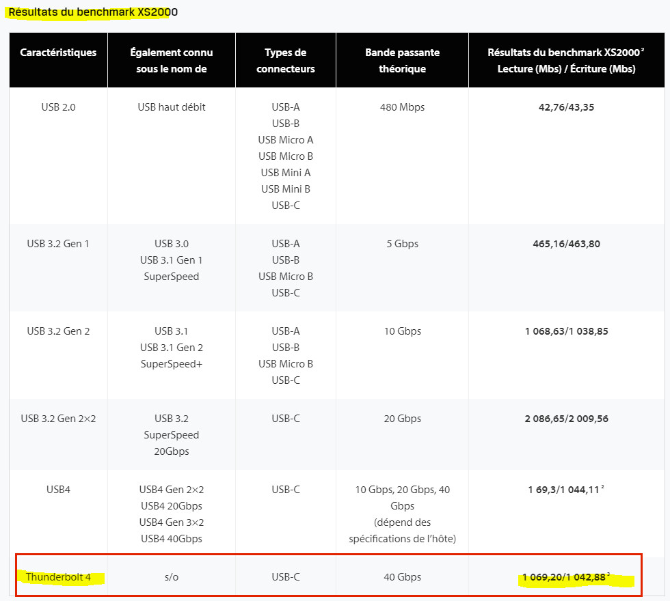This screenshot has width=670, height=601.
Task: Select the "20 Gbps" theoretical bandwidth cell
Action: coord(402,419)
